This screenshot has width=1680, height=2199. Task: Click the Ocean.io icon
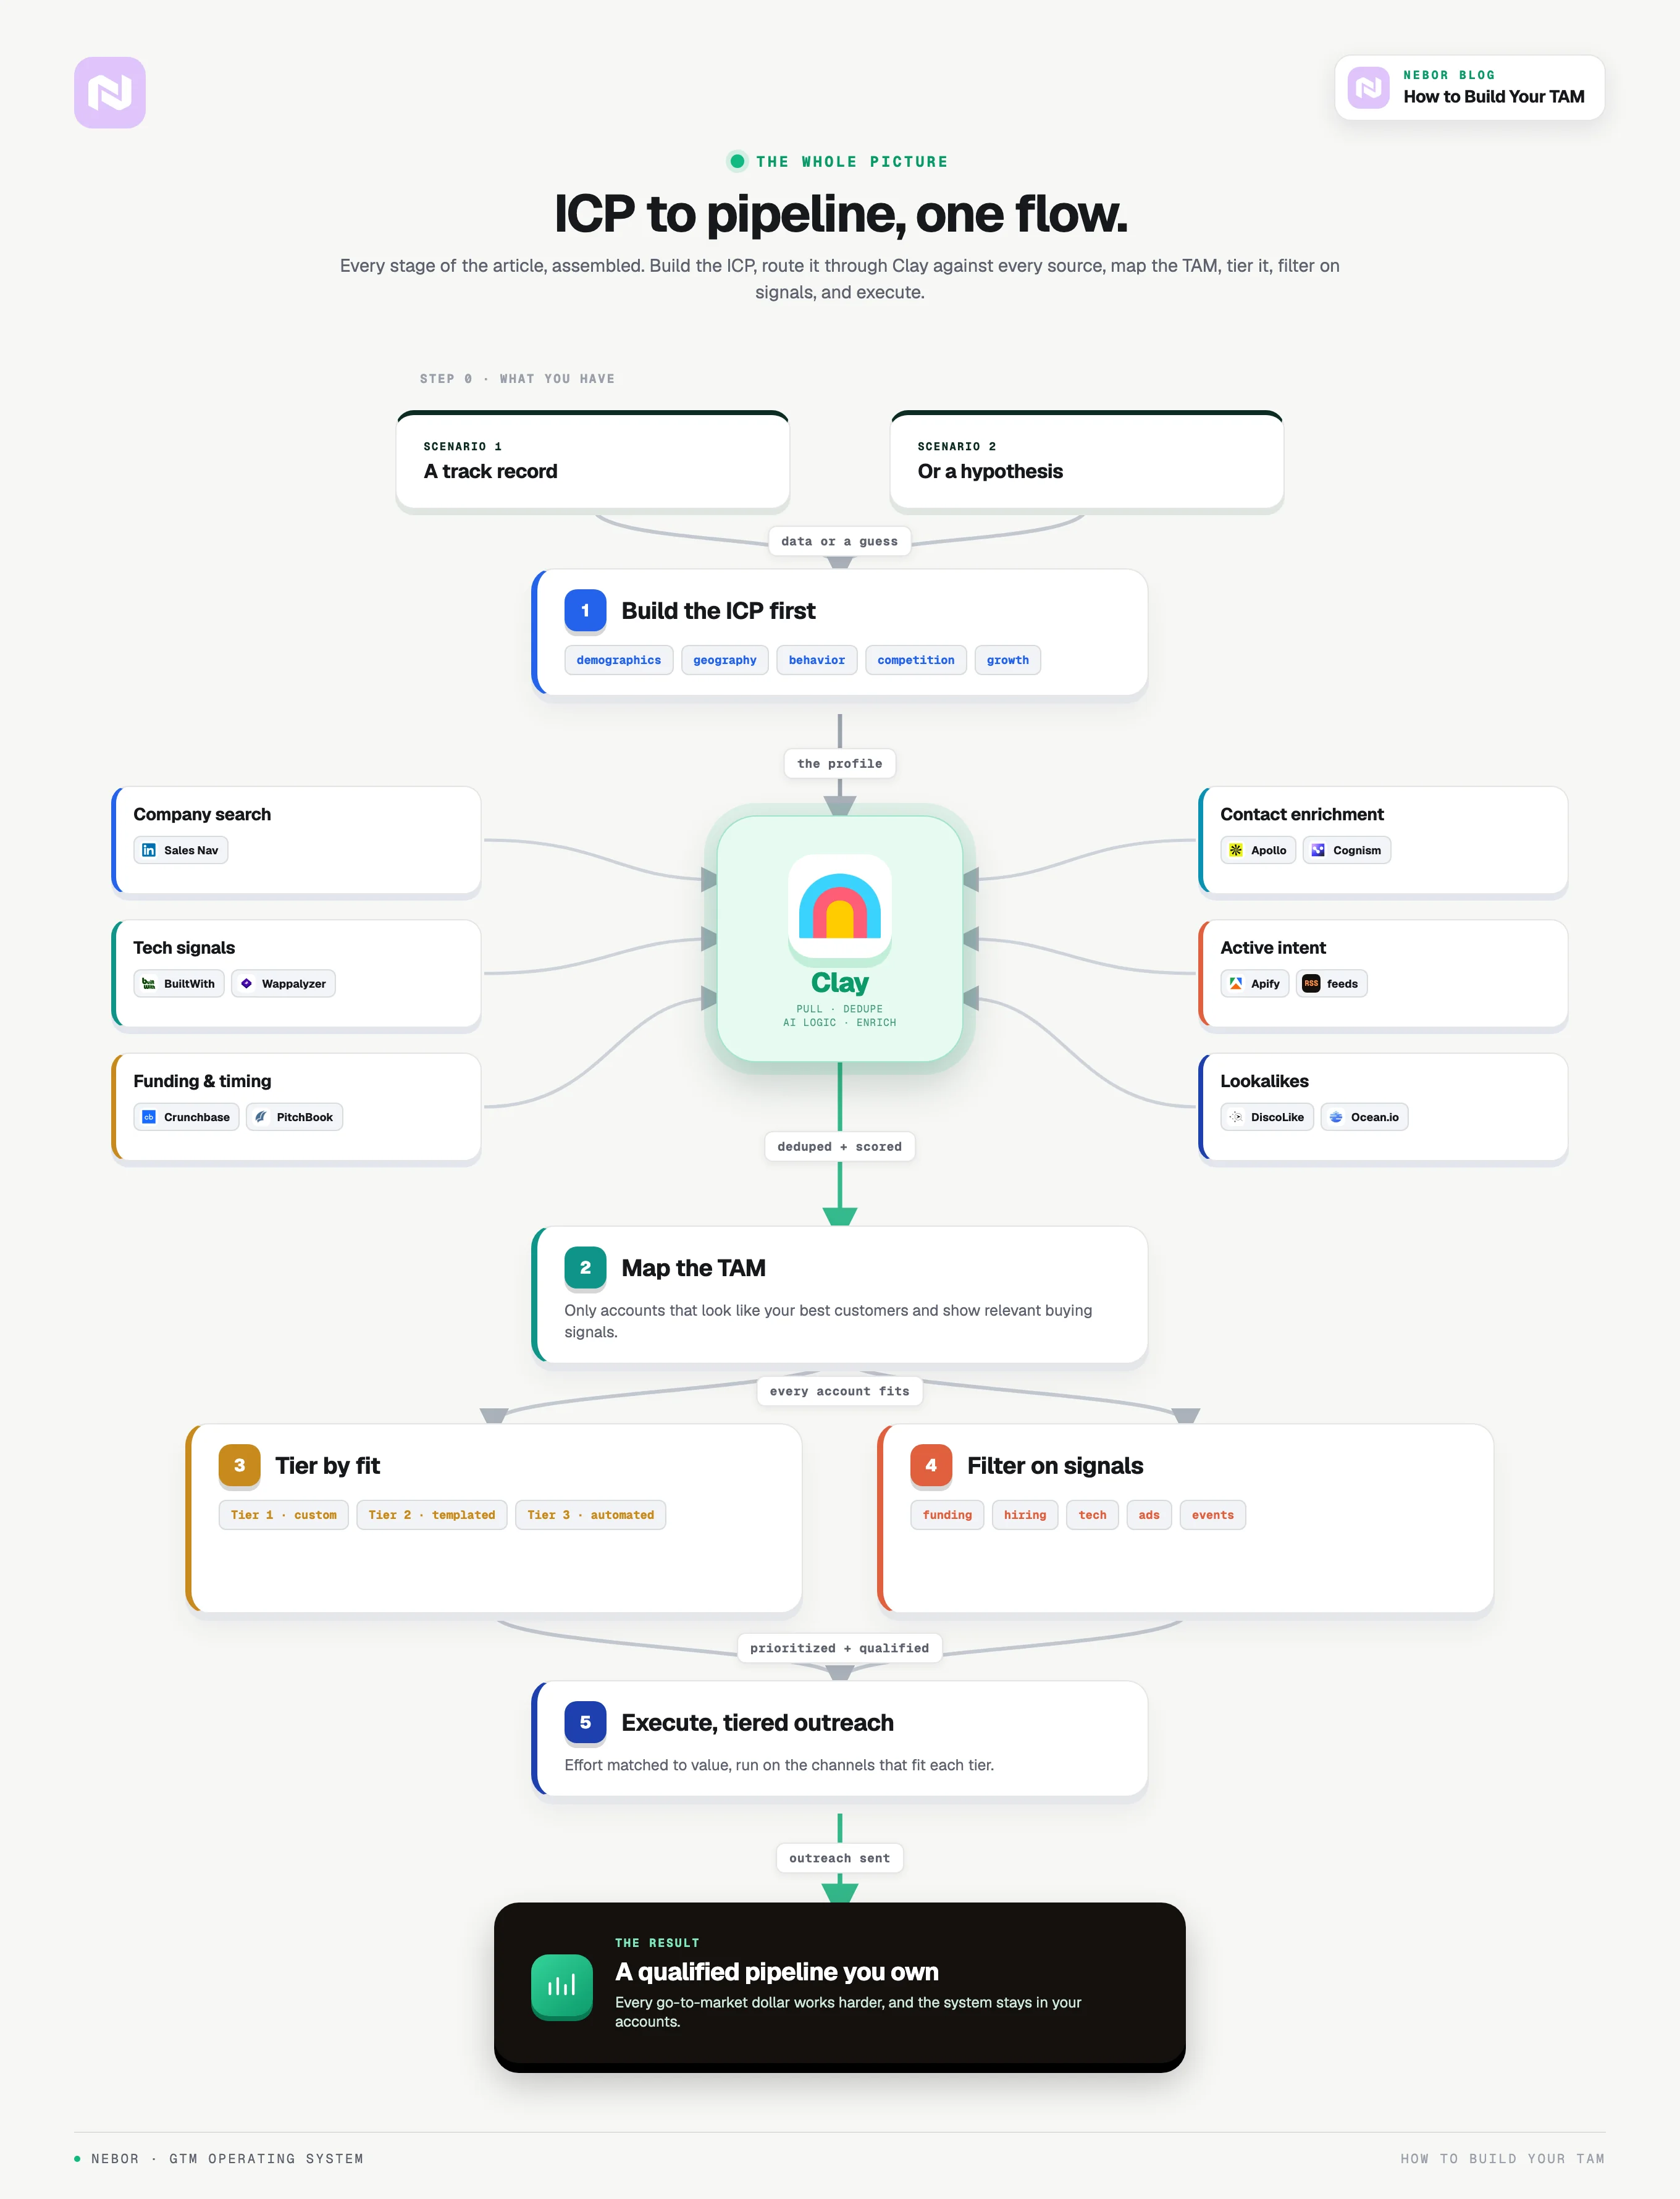click(1336, 1117)
